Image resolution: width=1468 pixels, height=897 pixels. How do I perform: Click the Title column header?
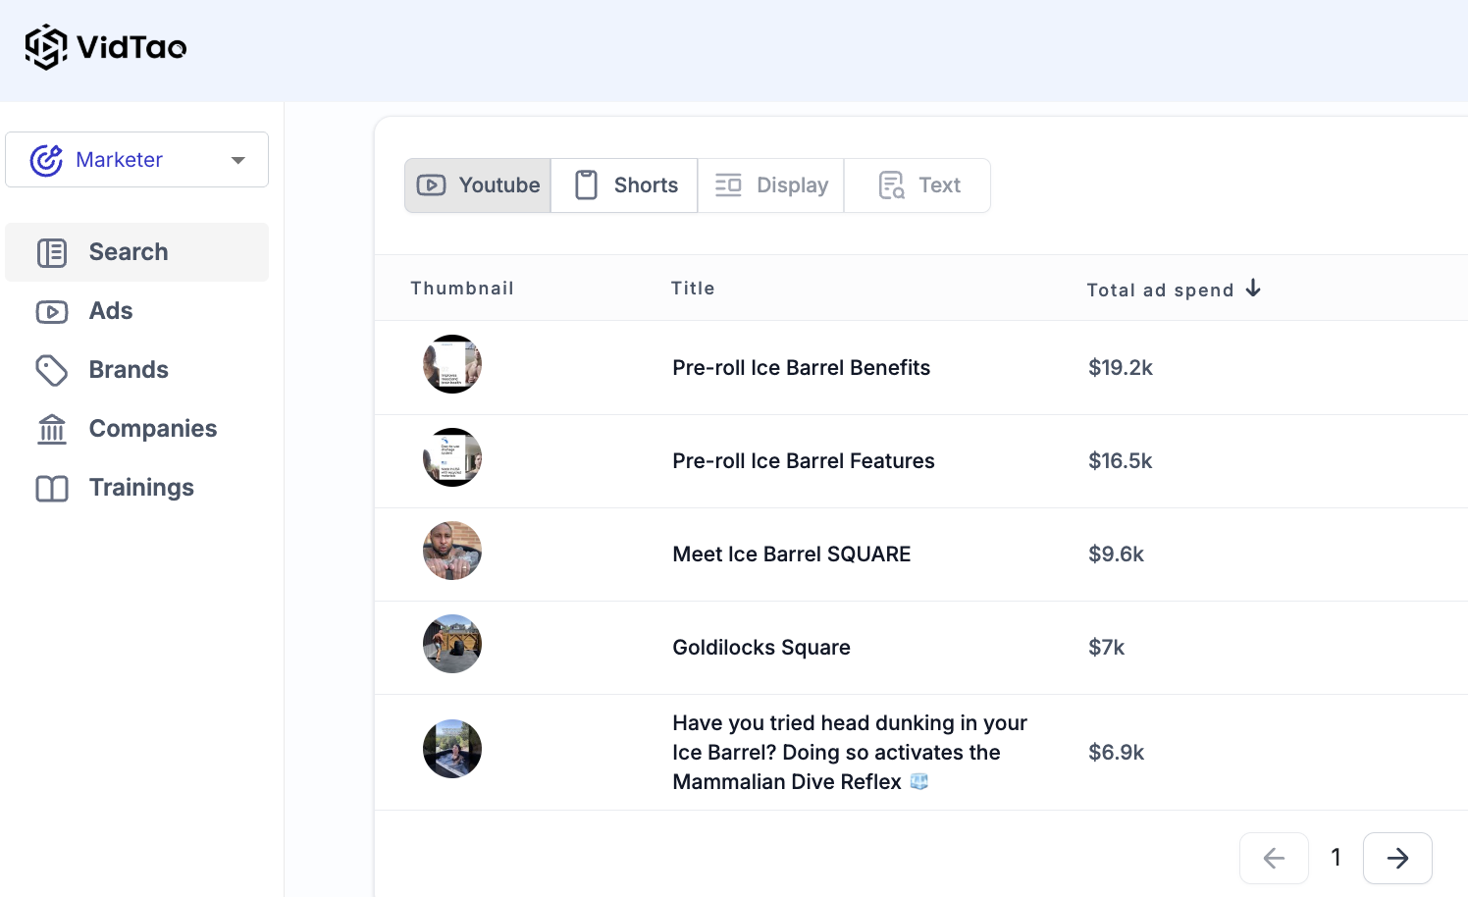click(693, 288)
